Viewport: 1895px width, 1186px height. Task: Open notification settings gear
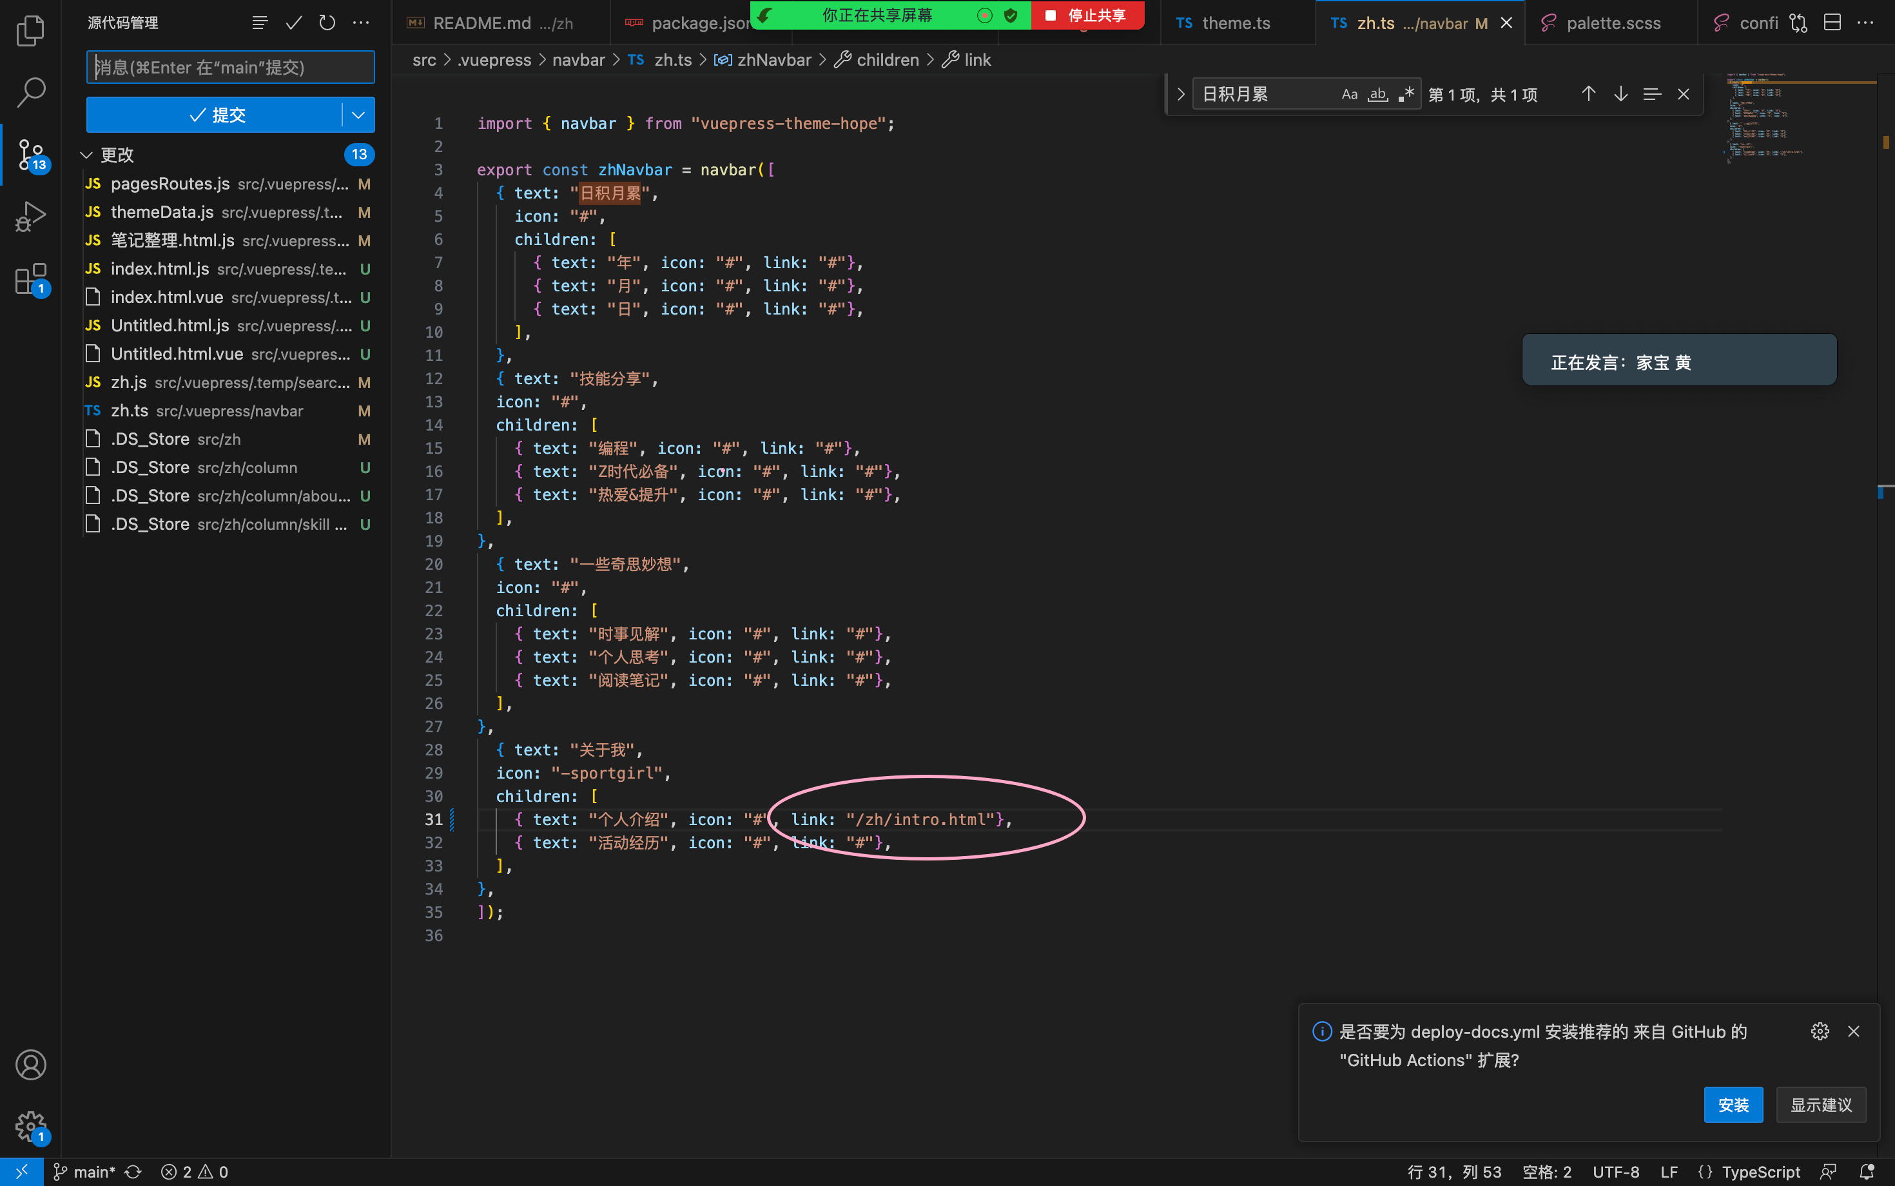(x=1820, y=1031)
